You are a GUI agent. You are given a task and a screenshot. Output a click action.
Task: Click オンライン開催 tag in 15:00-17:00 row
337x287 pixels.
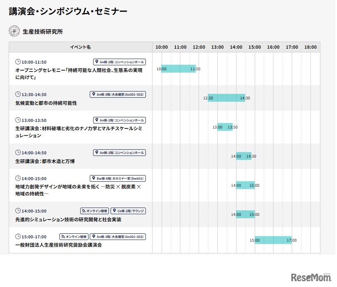74,237
